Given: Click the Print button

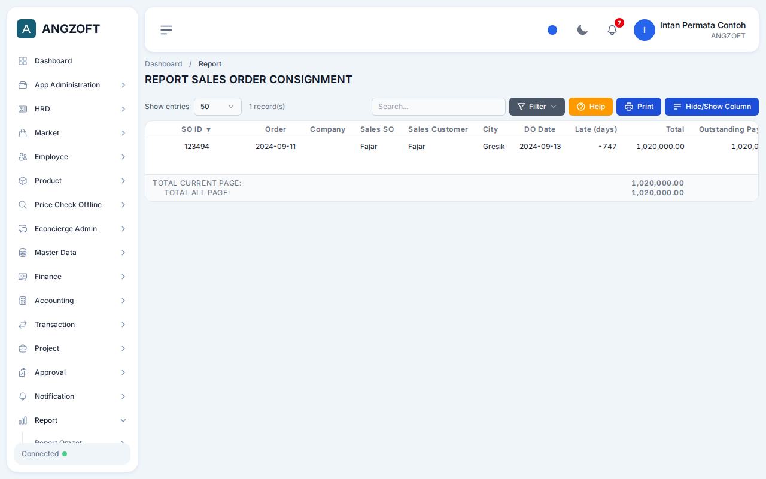Looking at the screenshot, I should click(x=639, y=107).
